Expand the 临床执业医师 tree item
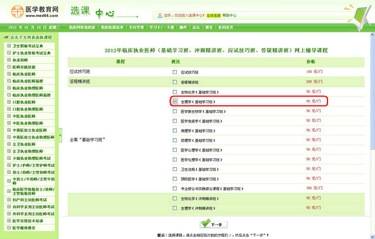Viewport: 375px width, 239px height. pos(9,74)
